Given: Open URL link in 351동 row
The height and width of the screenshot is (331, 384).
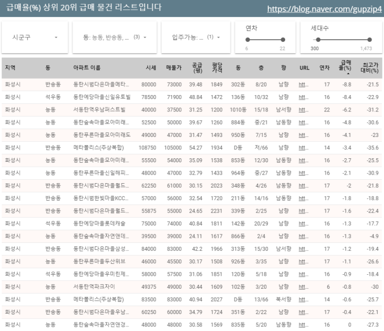Looking at the screenshot, I should (x=304, y=312).
